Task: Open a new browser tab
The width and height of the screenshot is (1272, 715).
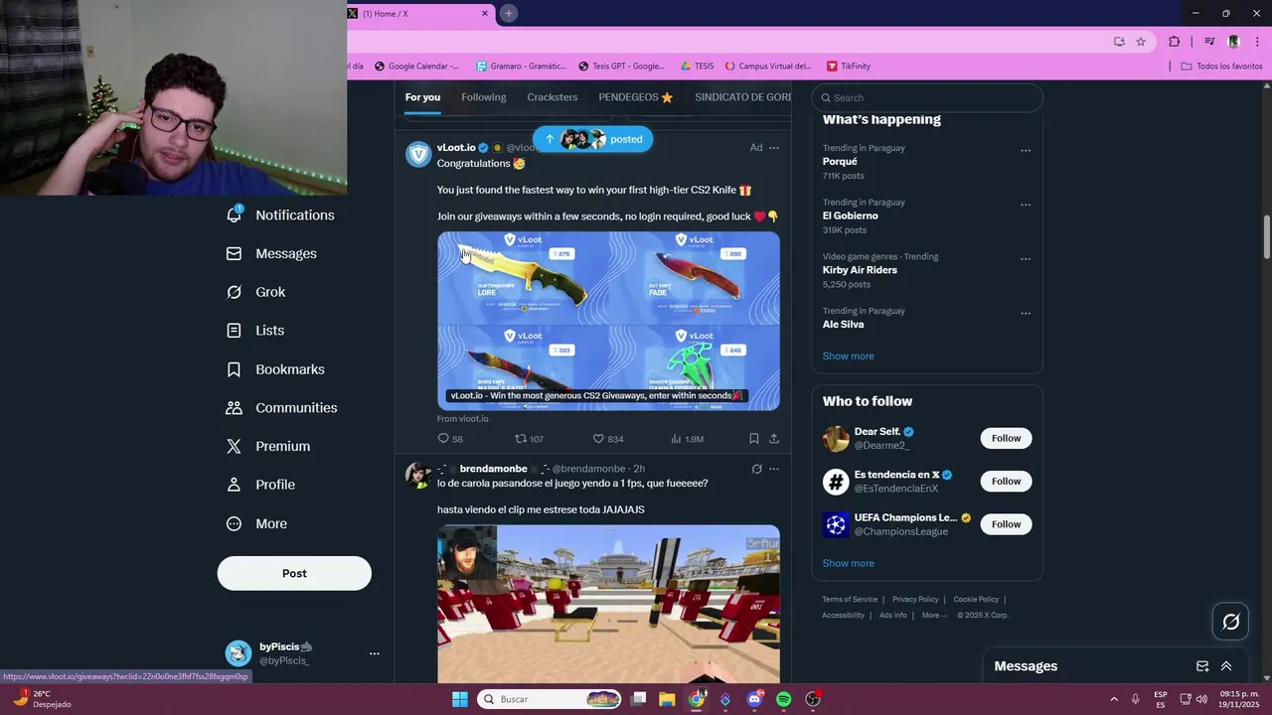Action: pyautogui.click(x=508, y=13)
